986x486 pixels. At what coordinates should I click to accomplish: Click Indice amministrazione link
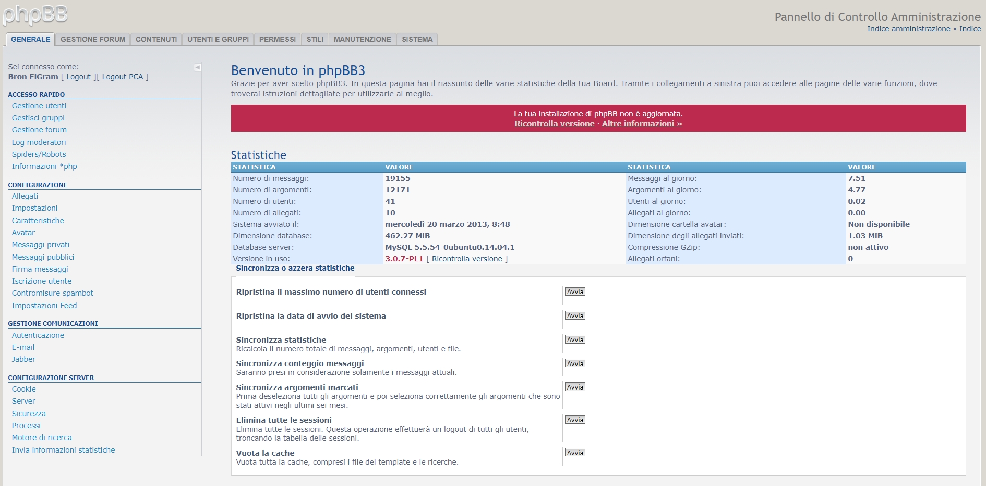[909, 29]
